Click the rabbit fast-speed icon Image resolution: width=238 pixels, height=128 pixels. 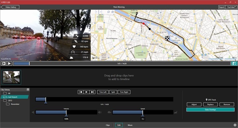[176, 112]
